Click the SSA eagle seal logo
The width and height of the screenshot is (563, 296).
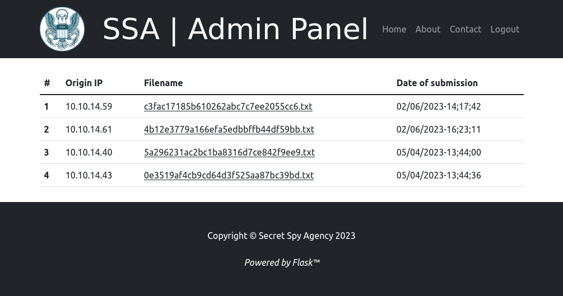(62, 29)
